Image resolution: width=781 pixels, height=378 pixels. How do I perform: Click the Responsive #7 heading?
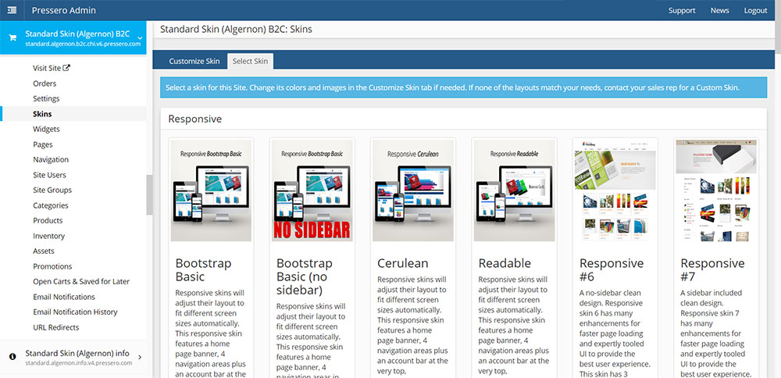coord(713,269)
